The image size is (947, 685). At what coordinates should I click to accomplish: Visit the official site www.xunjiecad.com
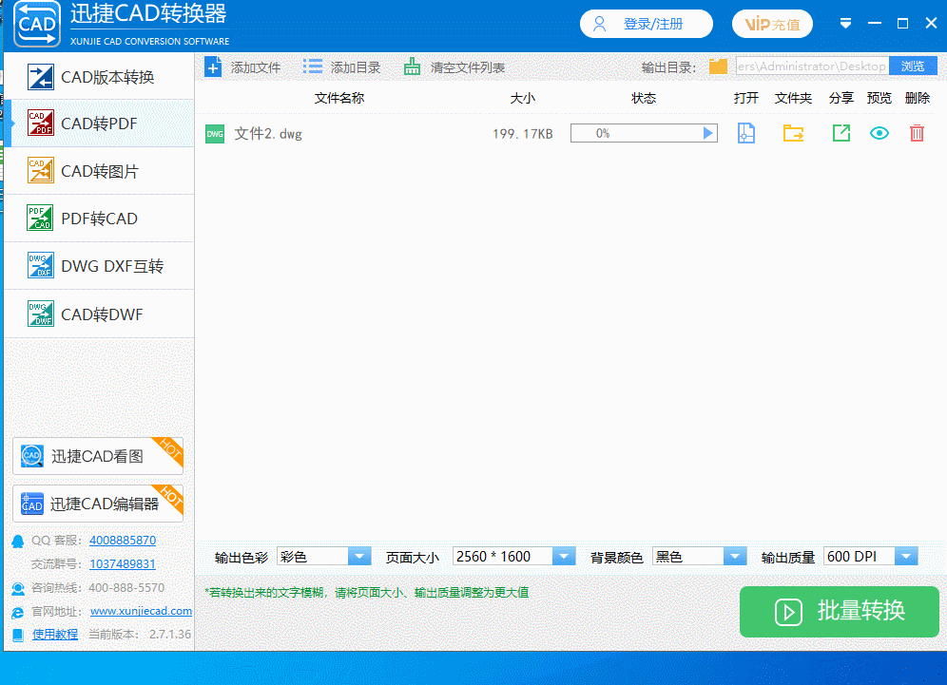click(141, 612)
